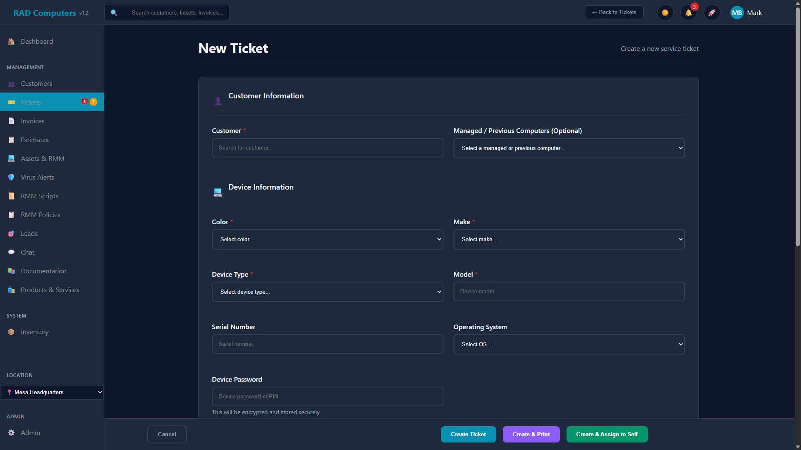
Task: Click the Create & Assign to Self button
Action: coord(607,434)
